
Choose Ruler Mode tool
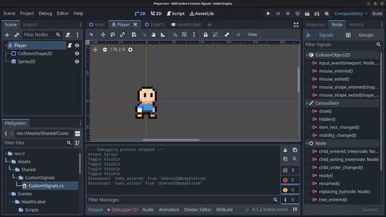[163, 35]
